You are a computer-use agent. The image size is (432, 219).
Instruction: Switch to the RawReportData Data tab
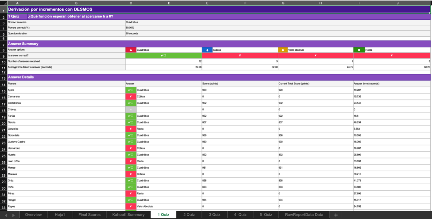click(x=304, y=215)
